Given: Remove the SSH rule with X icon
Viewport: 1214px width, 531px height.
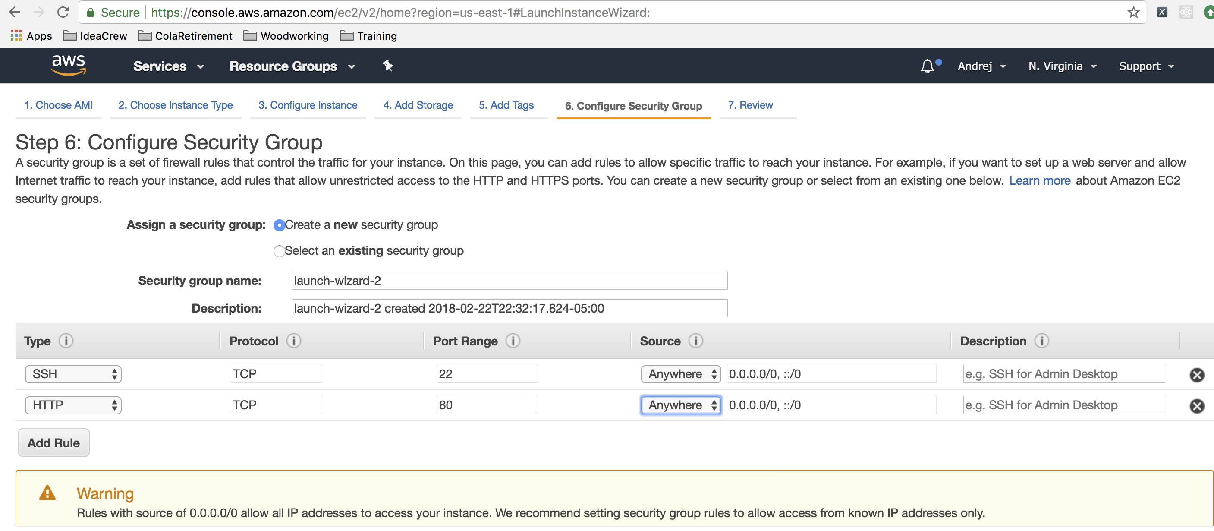Looking at the screenshot, I should coord(1196,375).
